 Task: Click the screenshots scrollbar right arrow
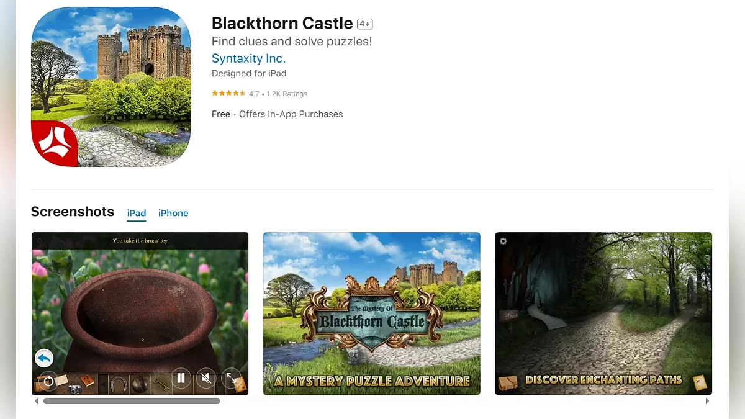pyautogui.click(x=707, y=402)
